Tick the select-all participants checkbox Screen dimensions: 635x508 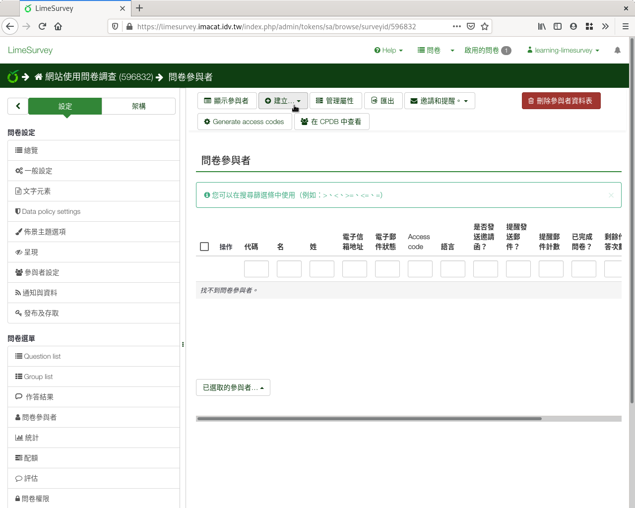204,247
